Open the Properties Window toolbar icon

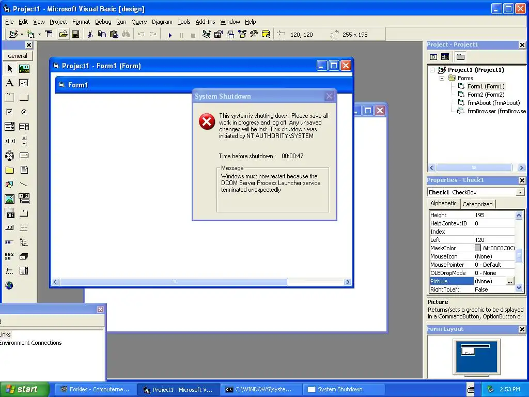point(219,34)
